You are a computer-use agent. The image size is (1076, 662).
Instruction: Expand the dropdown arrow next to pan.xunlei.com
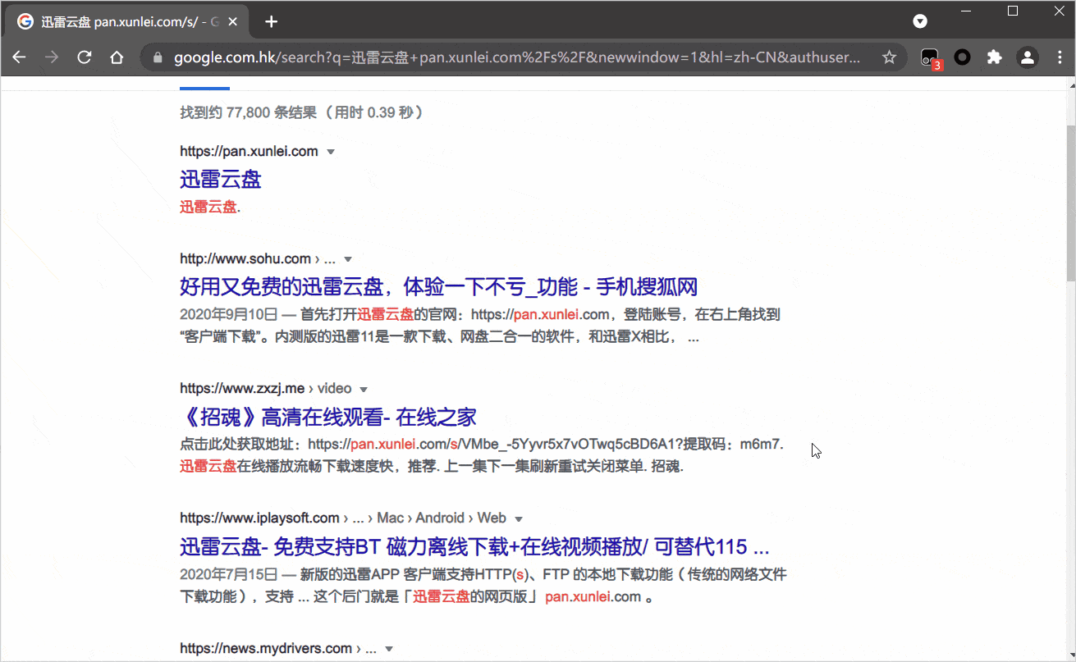[x=331, y=152]
